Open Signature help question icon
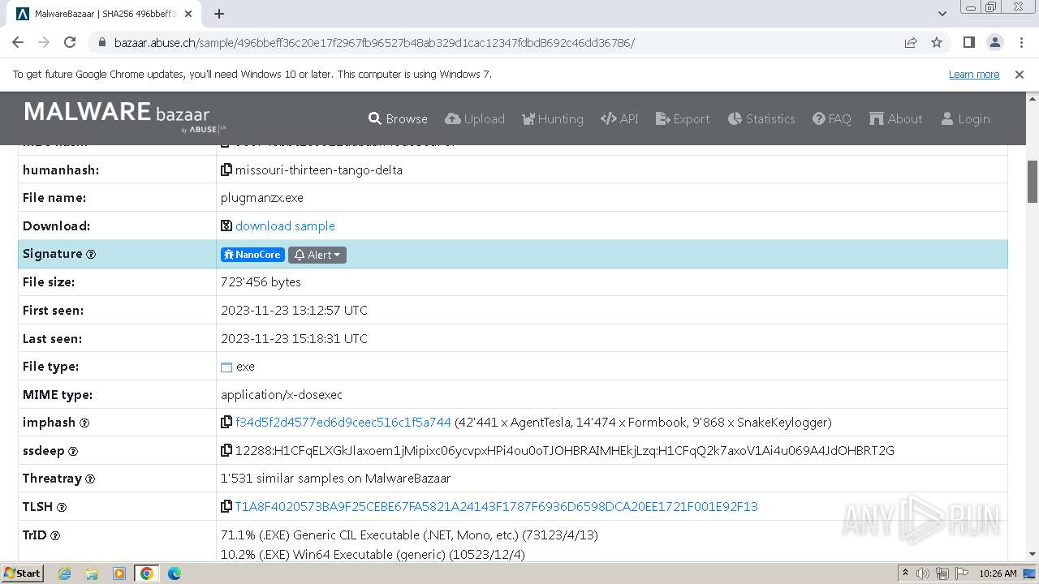1039x584 pixels. pos(91,255)
